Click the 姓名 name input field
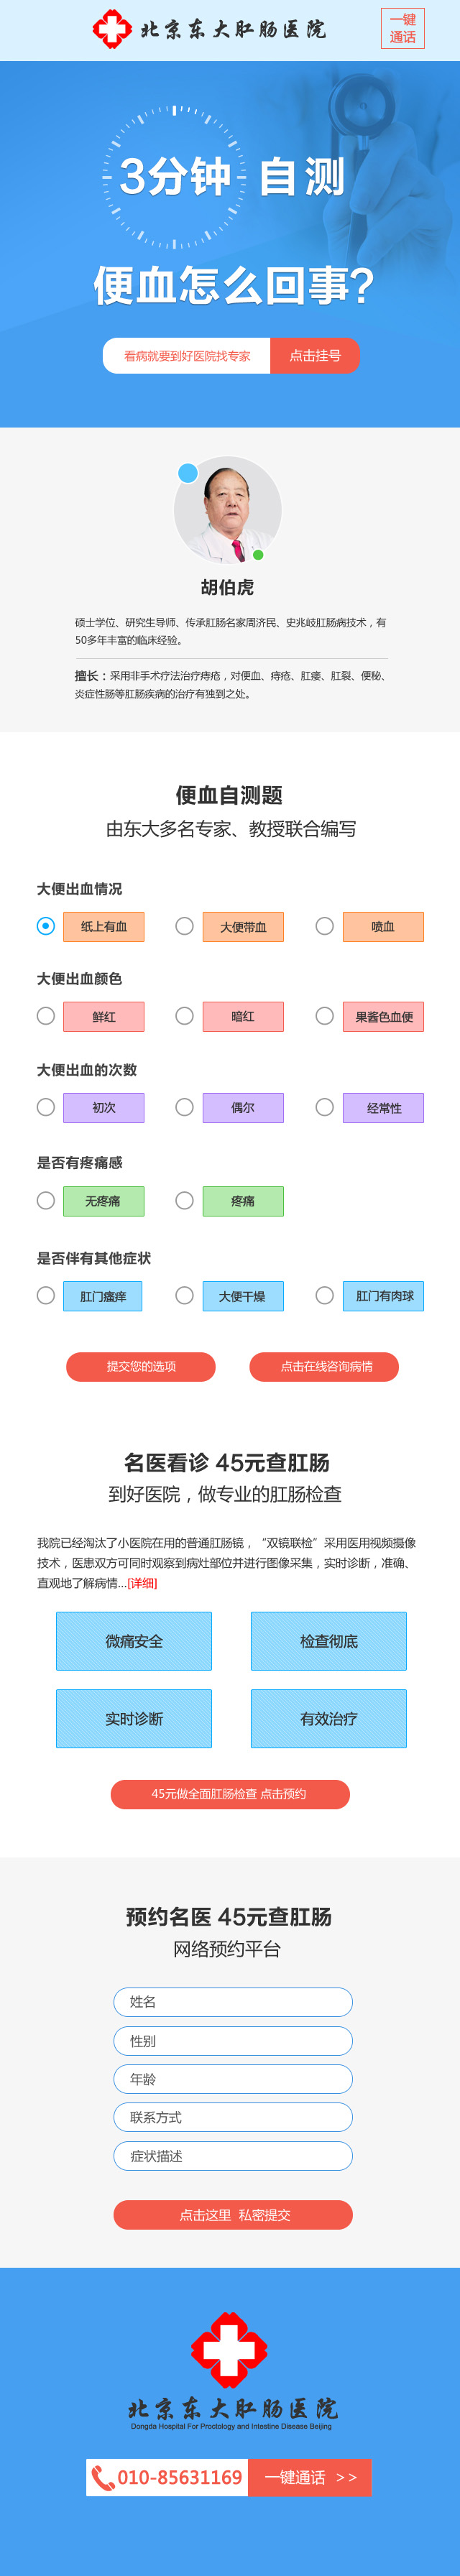 tap(233, 2002)
